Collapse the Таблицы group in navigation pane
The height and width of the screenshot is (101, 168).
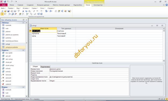[x=23, y=23]
